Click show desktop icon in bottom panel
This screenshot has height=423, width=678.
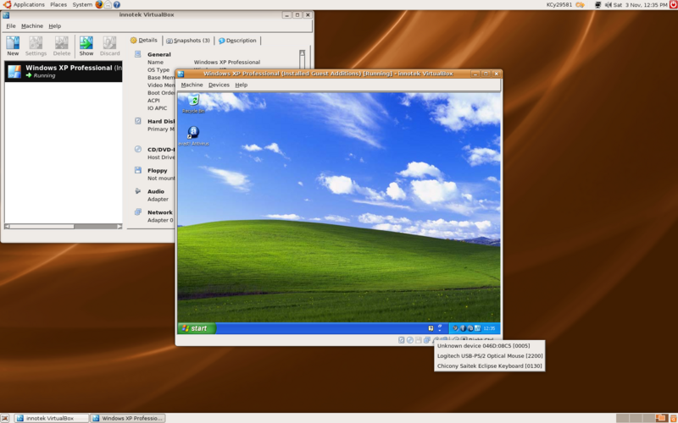[x=5, y=418]
